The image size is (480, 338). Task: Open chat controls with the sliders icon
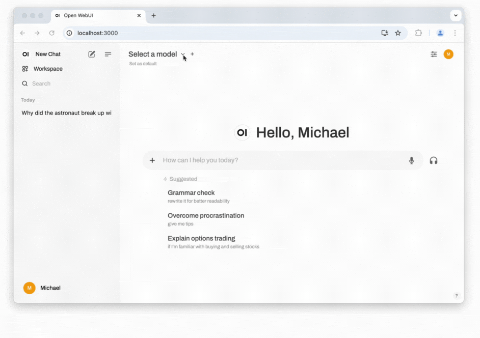pos(434,54)
